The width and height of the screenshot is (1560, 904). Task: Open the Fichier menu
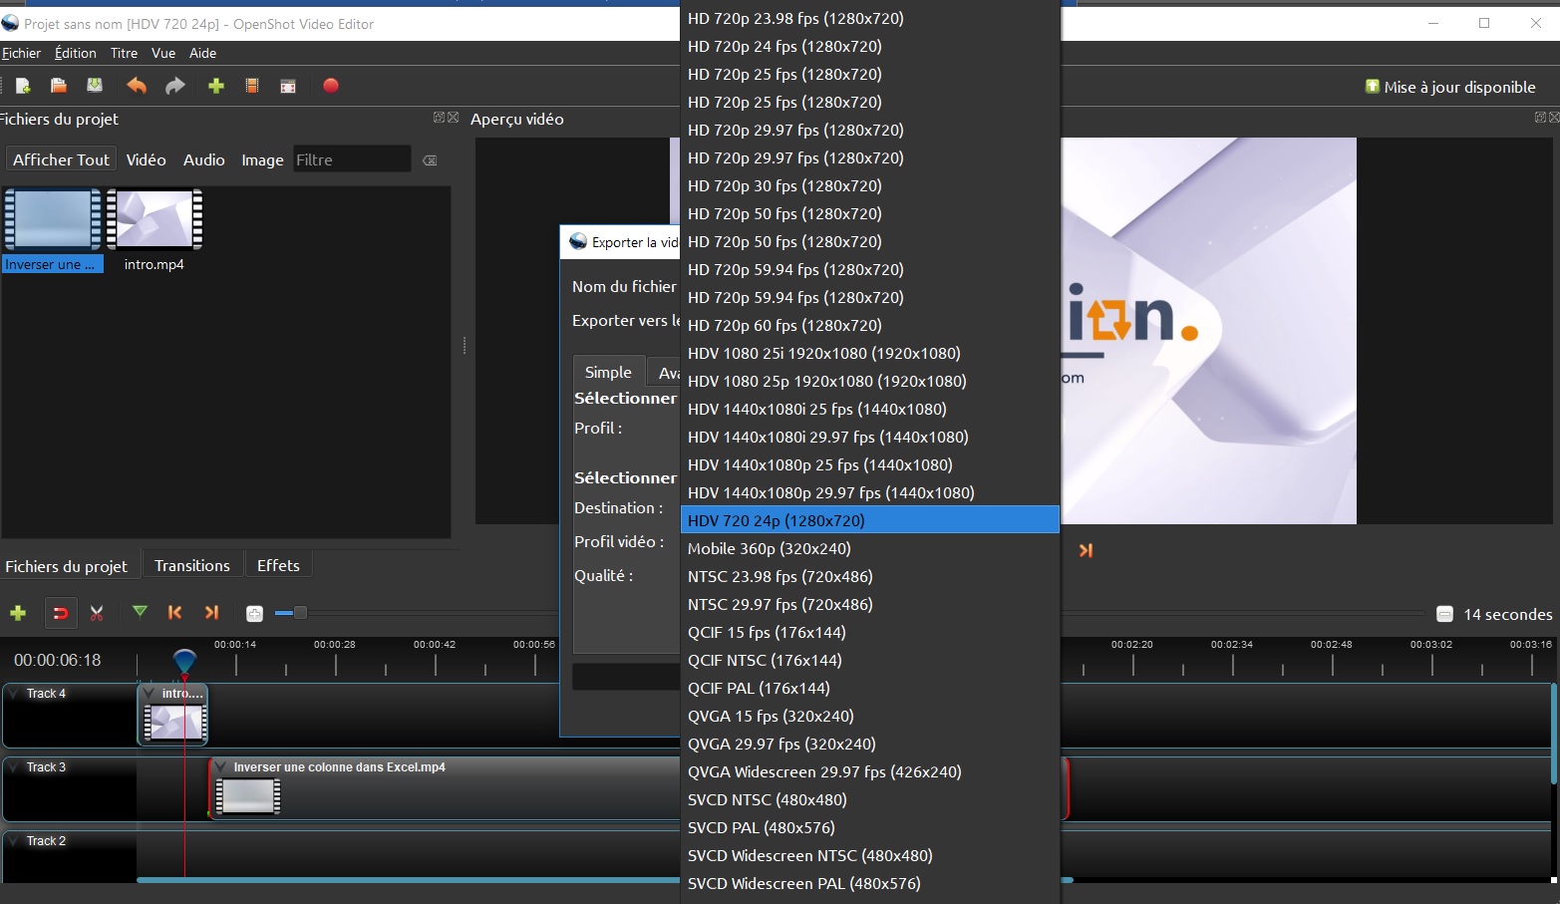click(21, 53)
